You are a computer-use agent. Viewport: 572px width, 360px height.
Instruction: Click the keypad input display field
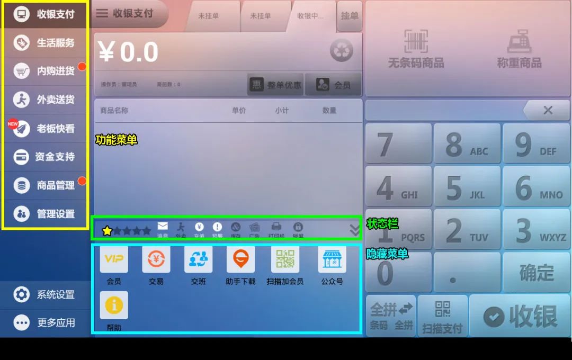444,110
